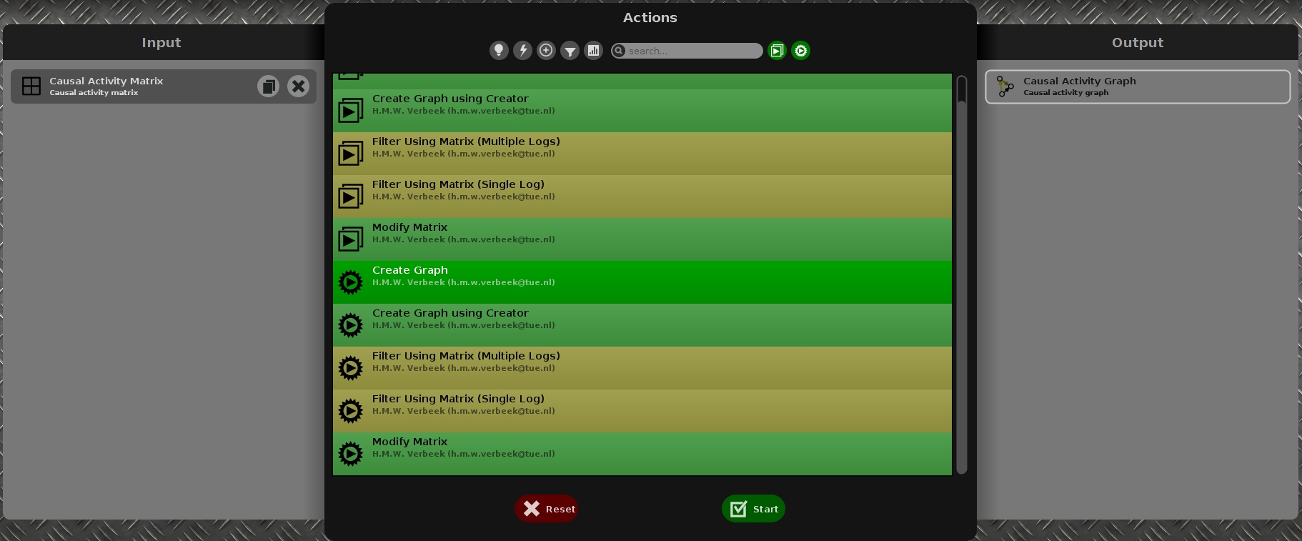1302x541 pixels.
Task: Click windowed-play icon of Modify Matrix
Action: (x=350, y=239)
